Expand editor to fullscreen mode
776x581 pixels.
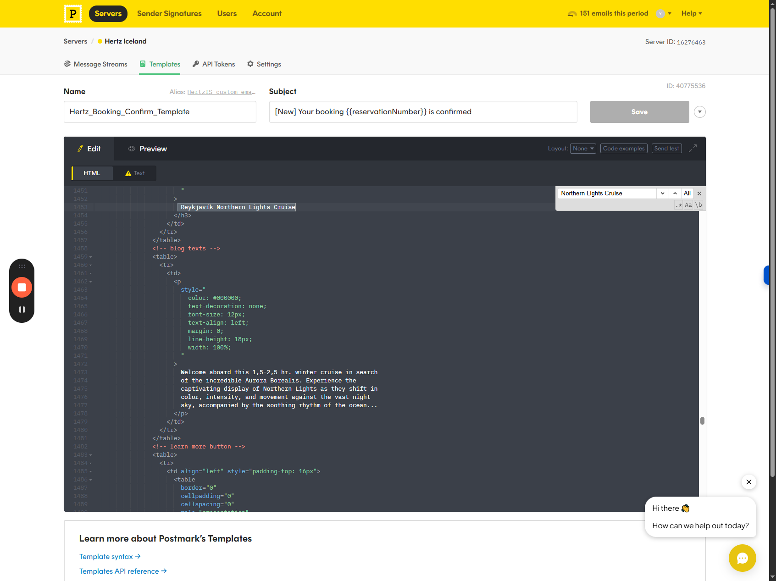point(693,149)
